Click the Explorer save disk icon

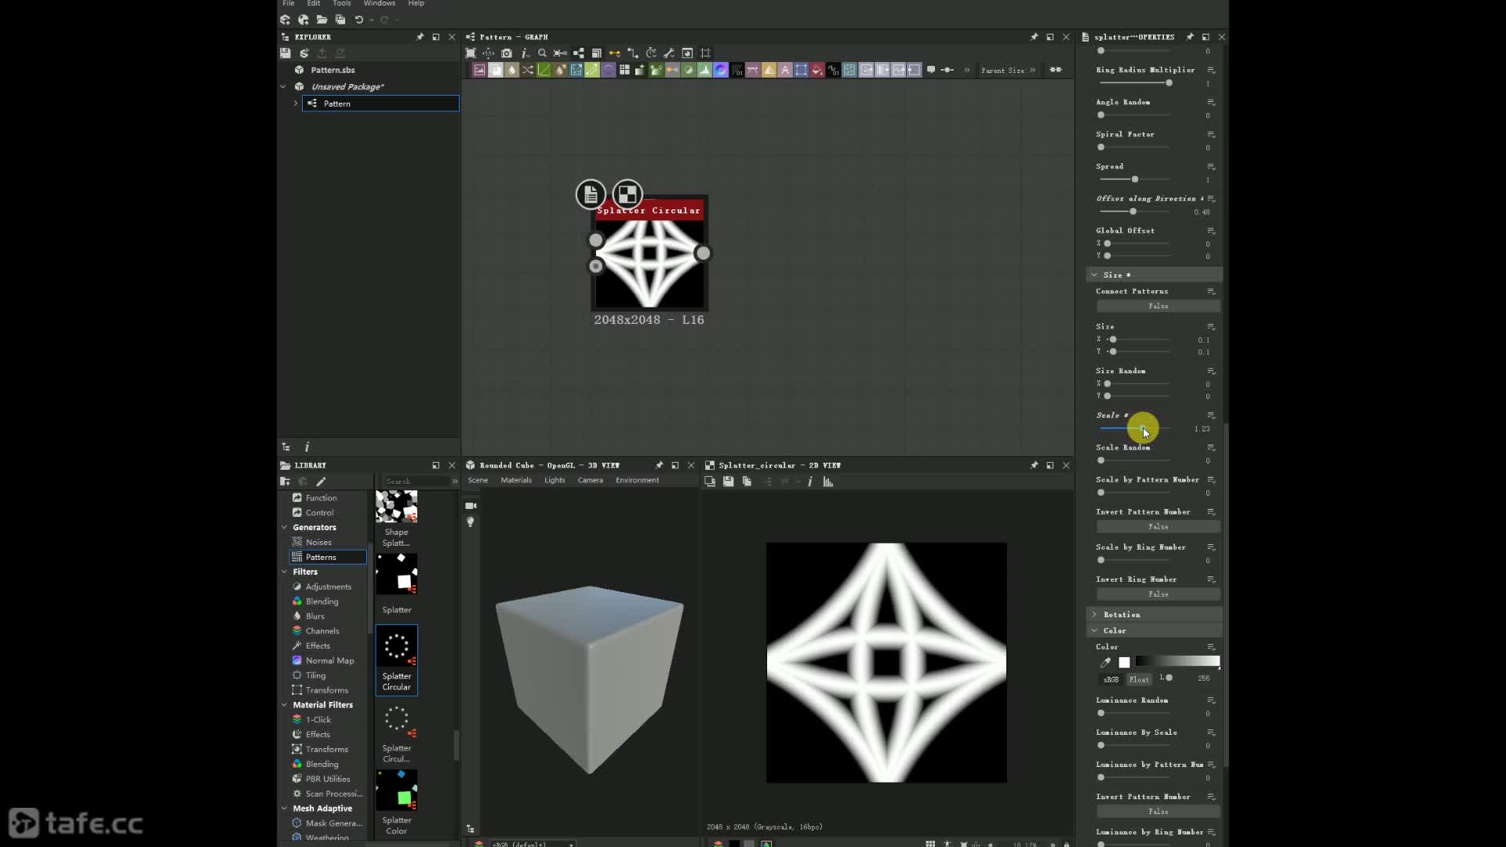[x=286, y=53]
